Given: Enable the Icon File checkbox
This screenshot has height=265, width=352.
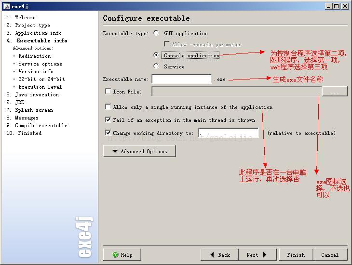Looking at the screenshot, I should [x=108, y=92].
